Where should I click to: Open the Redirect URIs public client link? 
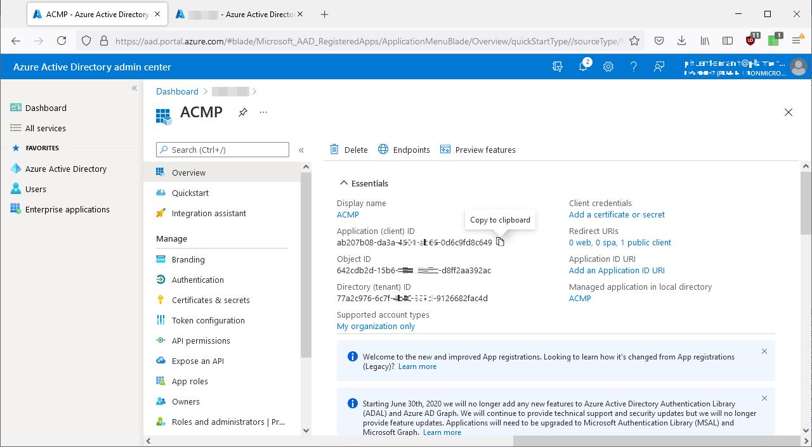click(620, 242)
